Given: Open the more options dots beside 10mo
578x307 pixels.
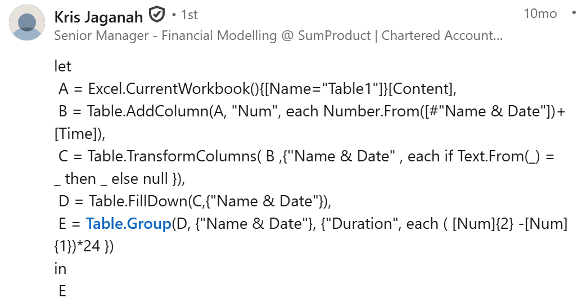Looking at the screenshot, I should pyautogui.click(x=574, y=13).
